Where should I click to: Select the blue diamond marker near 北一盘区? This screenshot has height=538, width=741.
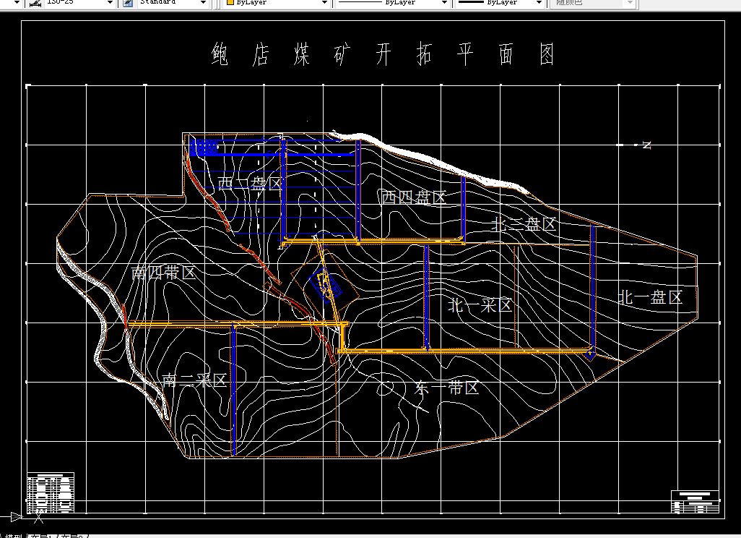pyautogui.click(x=590, y=354)
